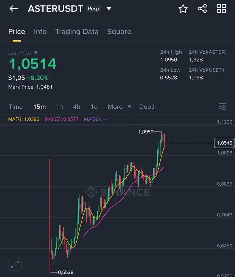Image resolution: width=235 pixels, height=277 pixels.
Task: Switch to the Info tab
Action: tap(40, 32)
